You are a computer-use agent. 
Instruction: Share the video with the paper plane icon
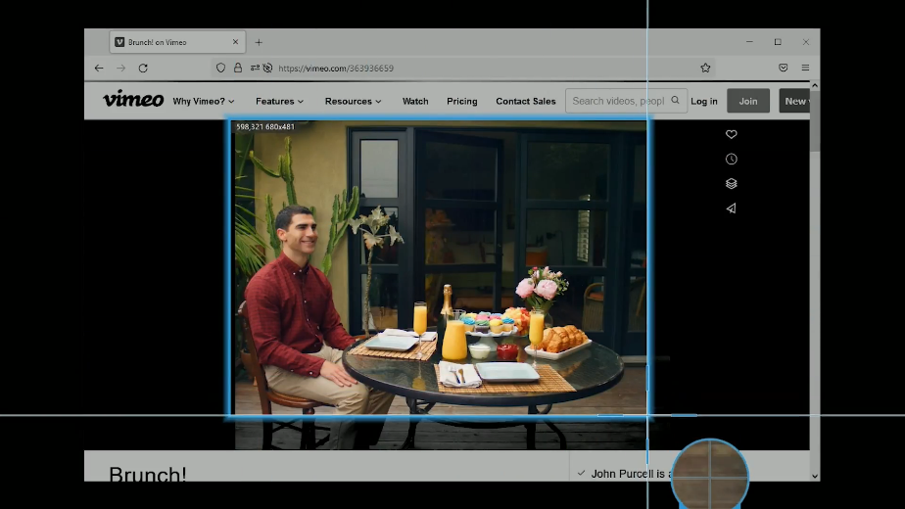(732, 208)
